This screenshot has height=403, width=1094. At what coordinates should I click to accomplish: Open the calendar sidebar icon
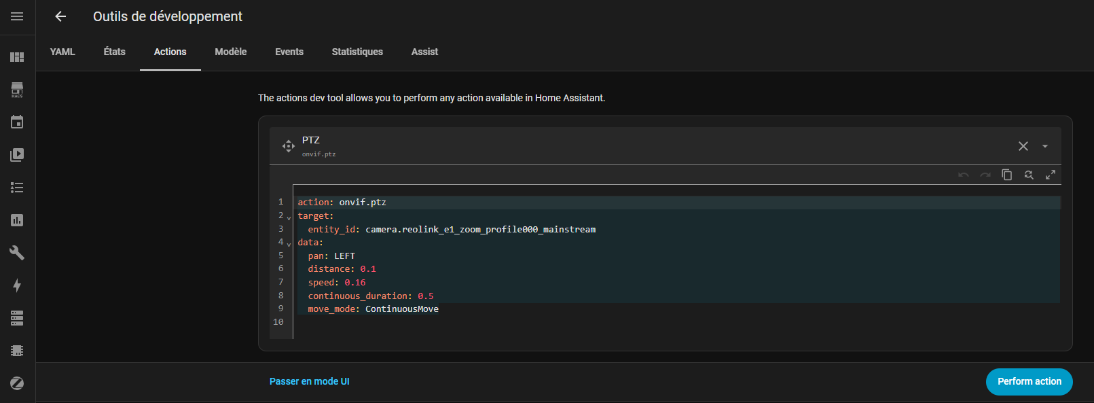pyautogui.click(x=17, y=122)
